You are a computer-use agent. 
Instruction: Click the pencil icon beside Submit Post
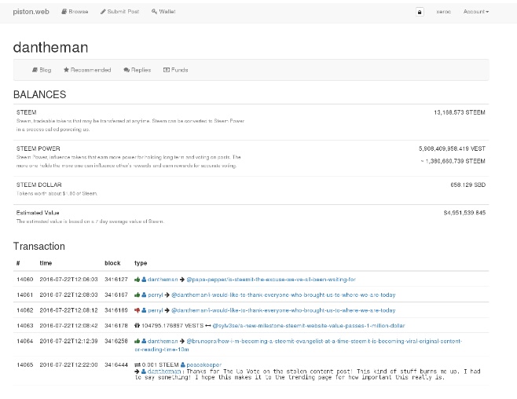point(103,12)
